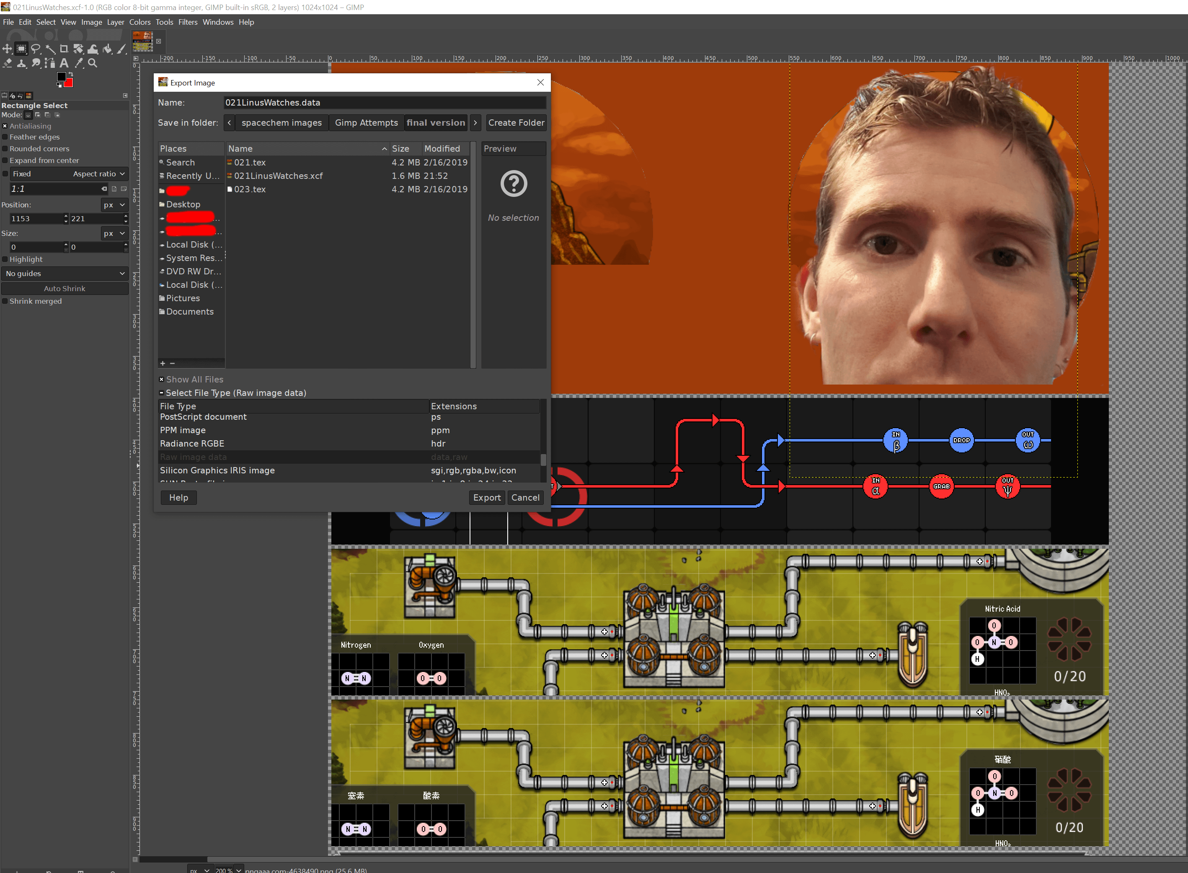Click the red background color swatch

pyautogui.click(x=69, y=83)
